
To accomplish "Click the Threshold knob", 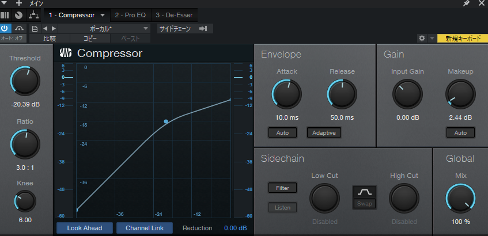I will (x=25, y=81).
